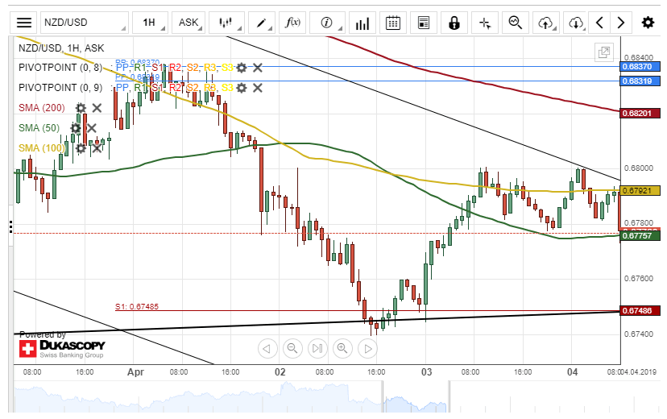Click the 02 date label on axis
Image resolution: width=667 pixels, height=419 pixels.
point(280,372)
